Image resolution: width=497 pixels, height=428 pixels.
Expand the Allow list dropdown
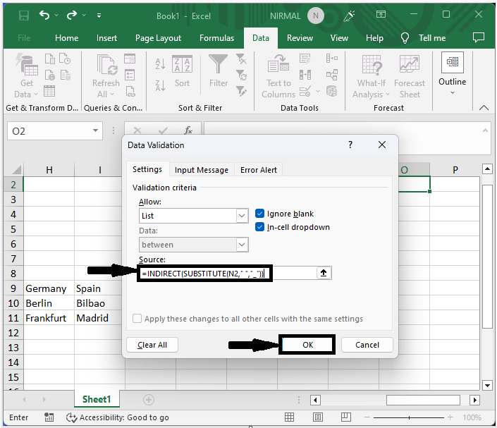pos(242,216)
